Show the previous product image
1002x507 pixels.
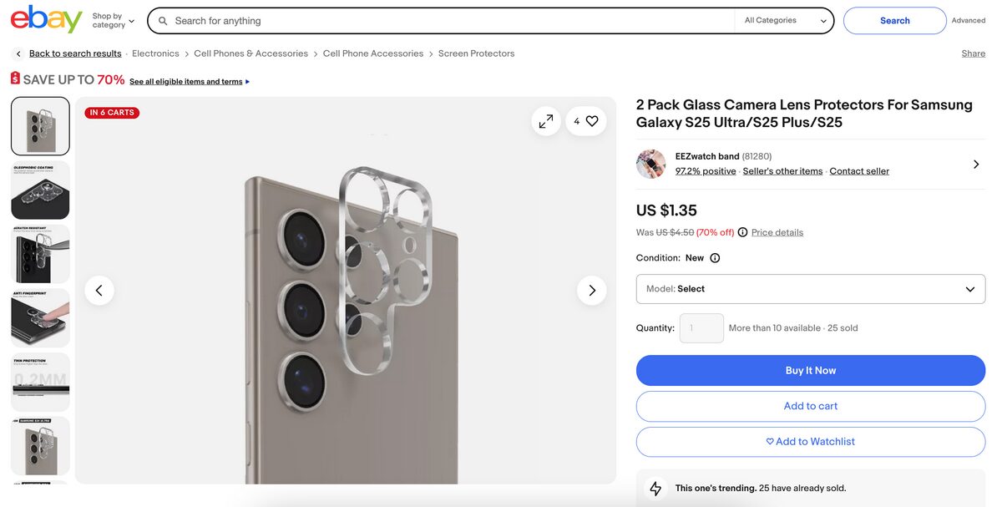[99, 290]
